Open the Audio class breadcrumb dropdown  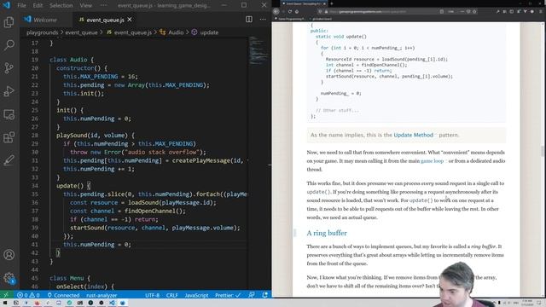coord(171,32)
